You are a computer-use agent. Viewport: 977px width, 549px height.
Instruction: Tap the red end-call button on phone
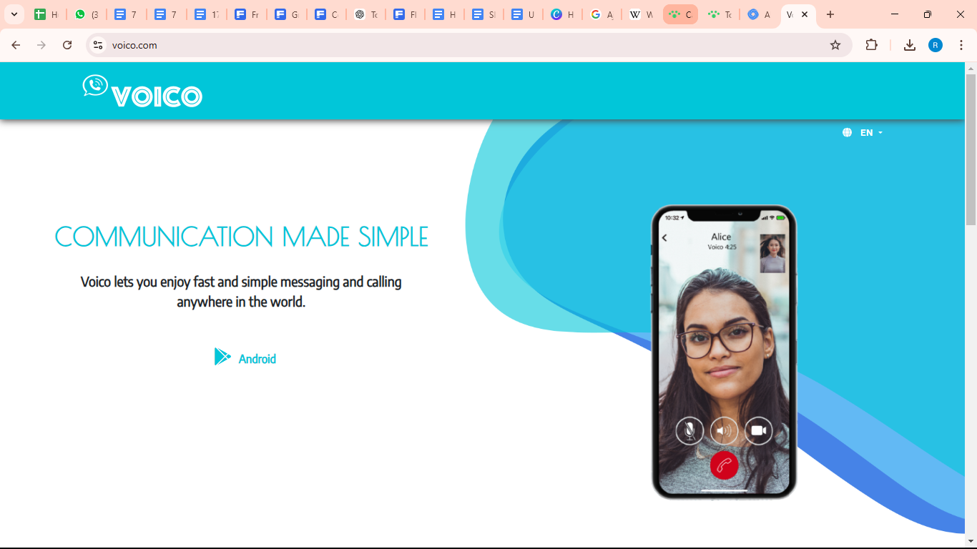point(724,465)
